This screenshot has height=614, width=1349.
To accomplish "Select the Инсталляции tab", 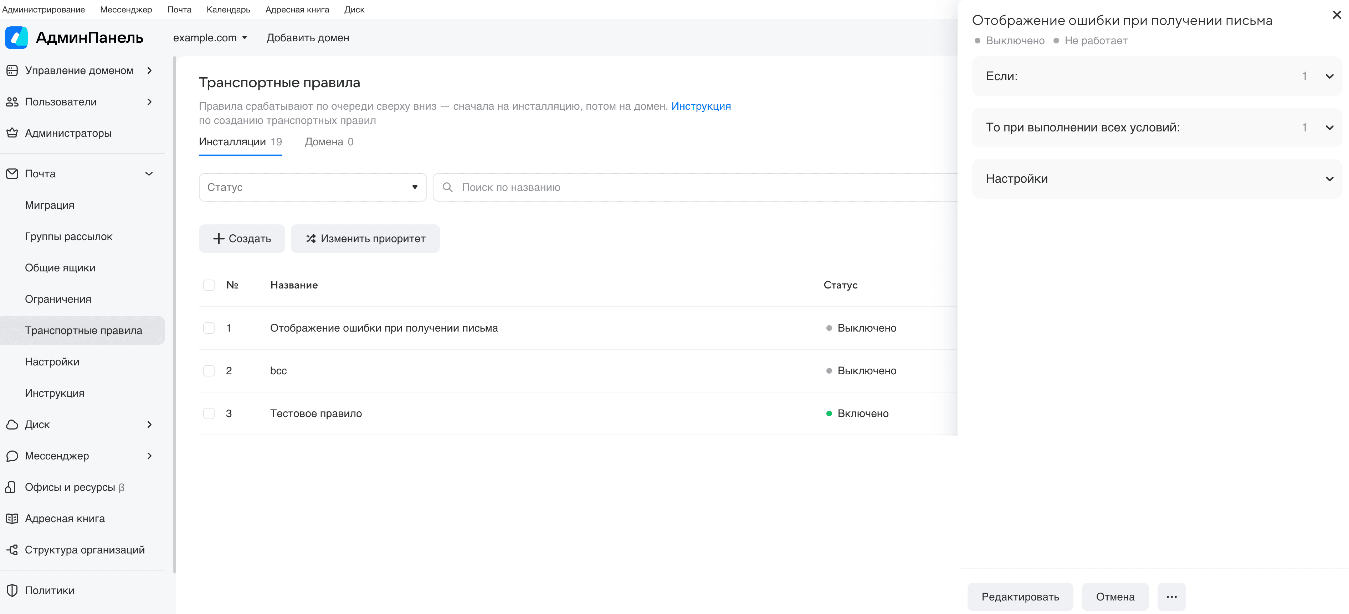I will click(x=240, y=142).
